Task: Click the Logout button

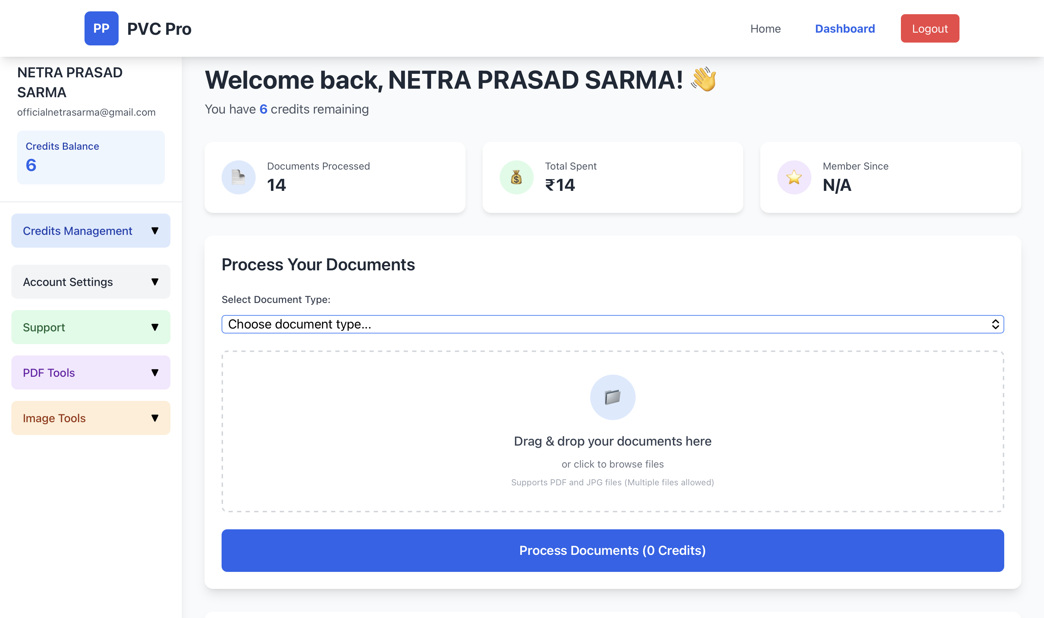Action: point(929,28)
